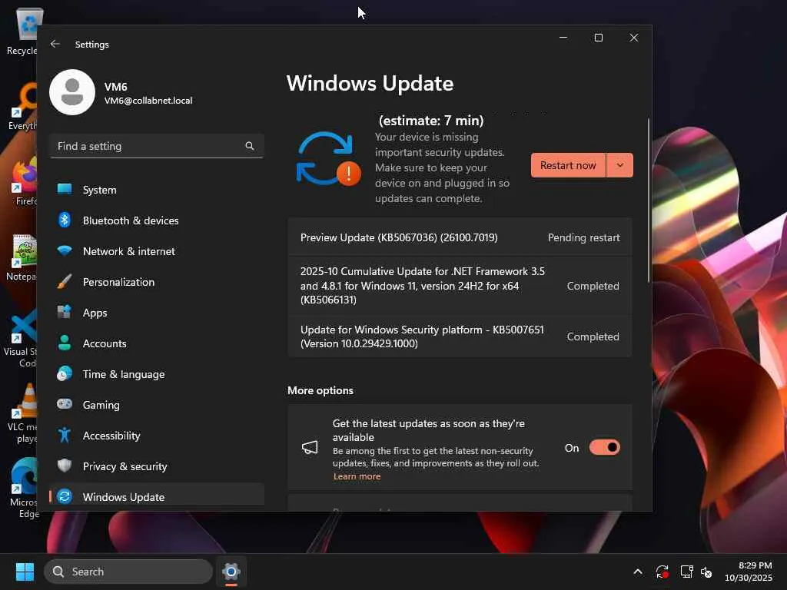Image resolution: width=787 pixels, height=590 pixels.
Task: Select the Windows Security platform KB5007651 row
Action: 460,336
